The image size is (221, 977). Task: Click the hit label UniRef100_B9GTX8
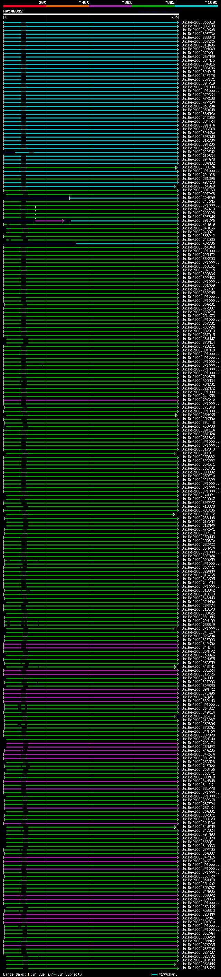198,129
